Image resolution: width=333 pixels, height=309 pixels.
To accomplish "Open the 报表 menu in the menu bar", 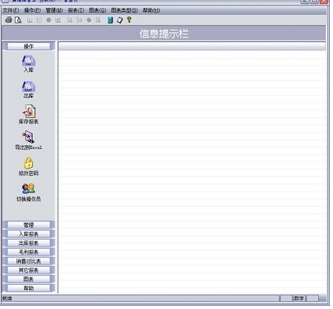I will pos(76,10).
